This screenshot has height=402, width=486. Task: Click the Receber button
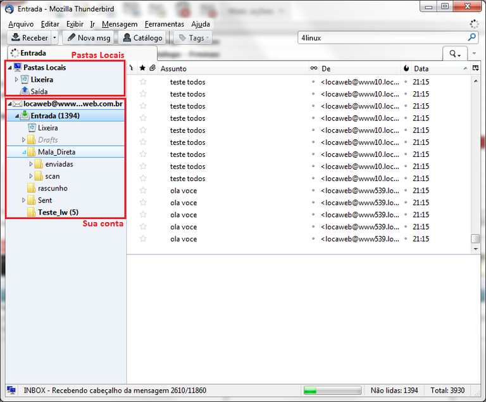point(30,38)
